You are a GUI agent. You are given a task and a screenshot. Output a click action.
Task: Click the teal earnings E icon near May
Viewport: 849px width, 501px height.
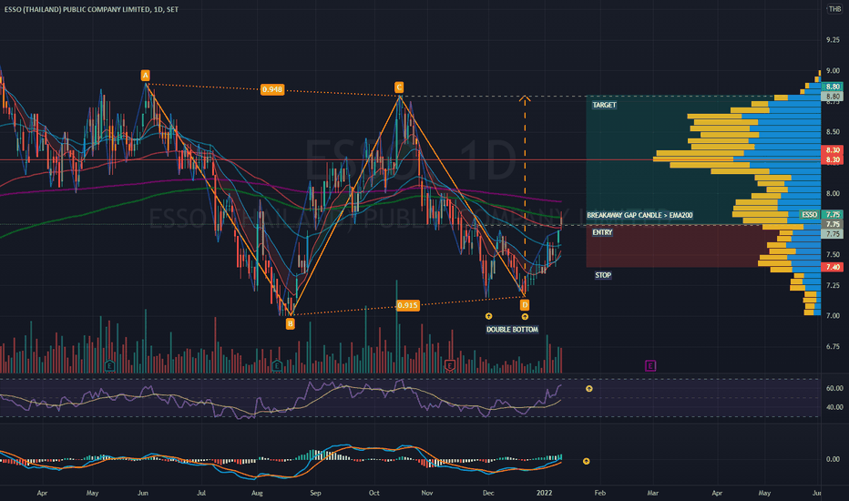click(x=110, y=365)
